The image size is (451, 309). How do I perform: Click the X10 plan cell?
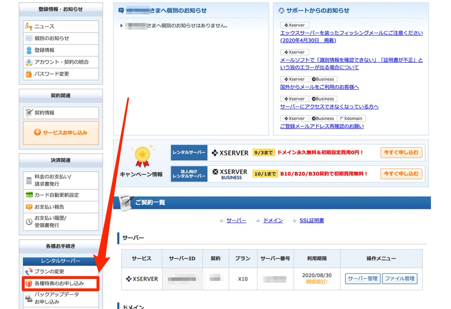[x=243, y=279]
